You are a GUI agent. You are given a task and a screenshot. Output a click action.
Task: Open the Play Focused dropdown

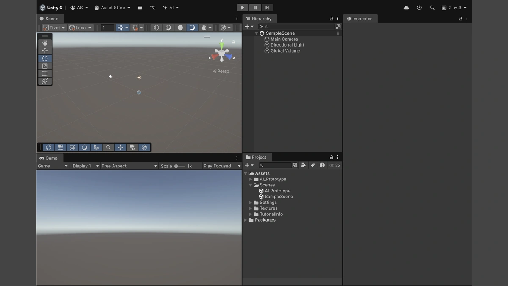click(222, 166)
